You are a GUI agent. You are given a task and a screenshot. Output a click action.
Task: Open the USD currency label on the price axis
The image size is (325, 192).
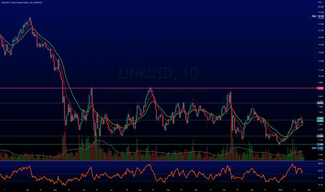click(x=319, y=2)
